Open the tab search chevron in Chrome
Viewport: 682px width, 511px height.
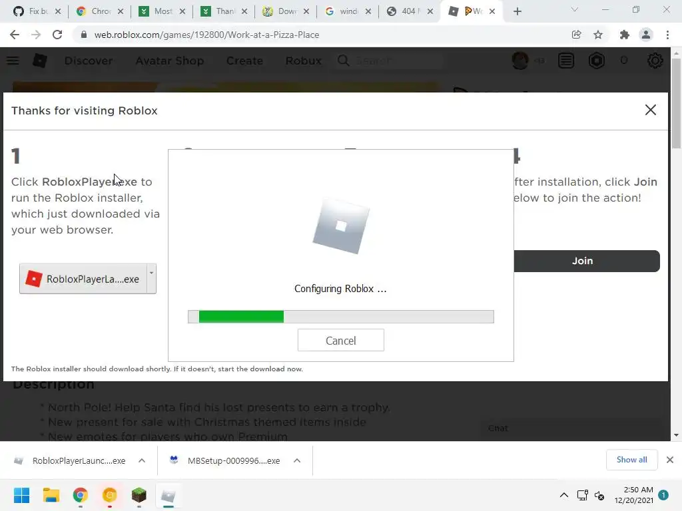point(575,9)
